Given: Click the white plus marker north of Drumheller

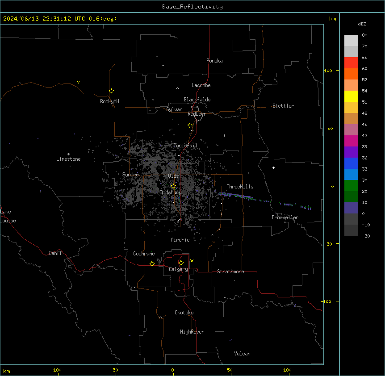Looking at the screenshot, I should click(x=273, y=167).
